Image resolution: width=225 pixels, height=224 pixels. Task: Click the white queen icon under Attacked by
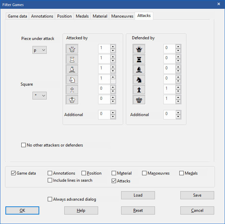(72, 49)
